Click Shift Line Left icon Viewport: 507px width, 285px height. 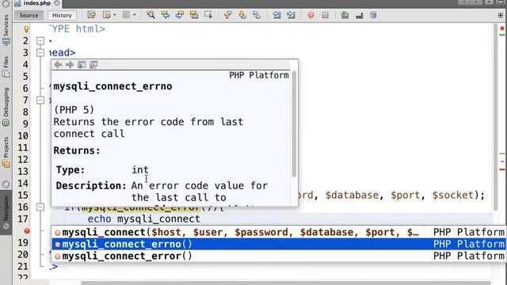[276, 15]
